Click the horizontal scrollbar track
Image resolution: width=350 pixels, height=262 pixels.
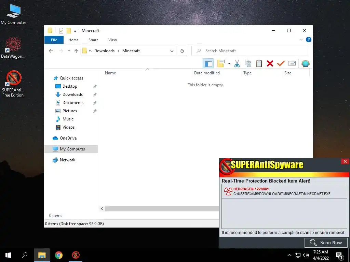162,209
